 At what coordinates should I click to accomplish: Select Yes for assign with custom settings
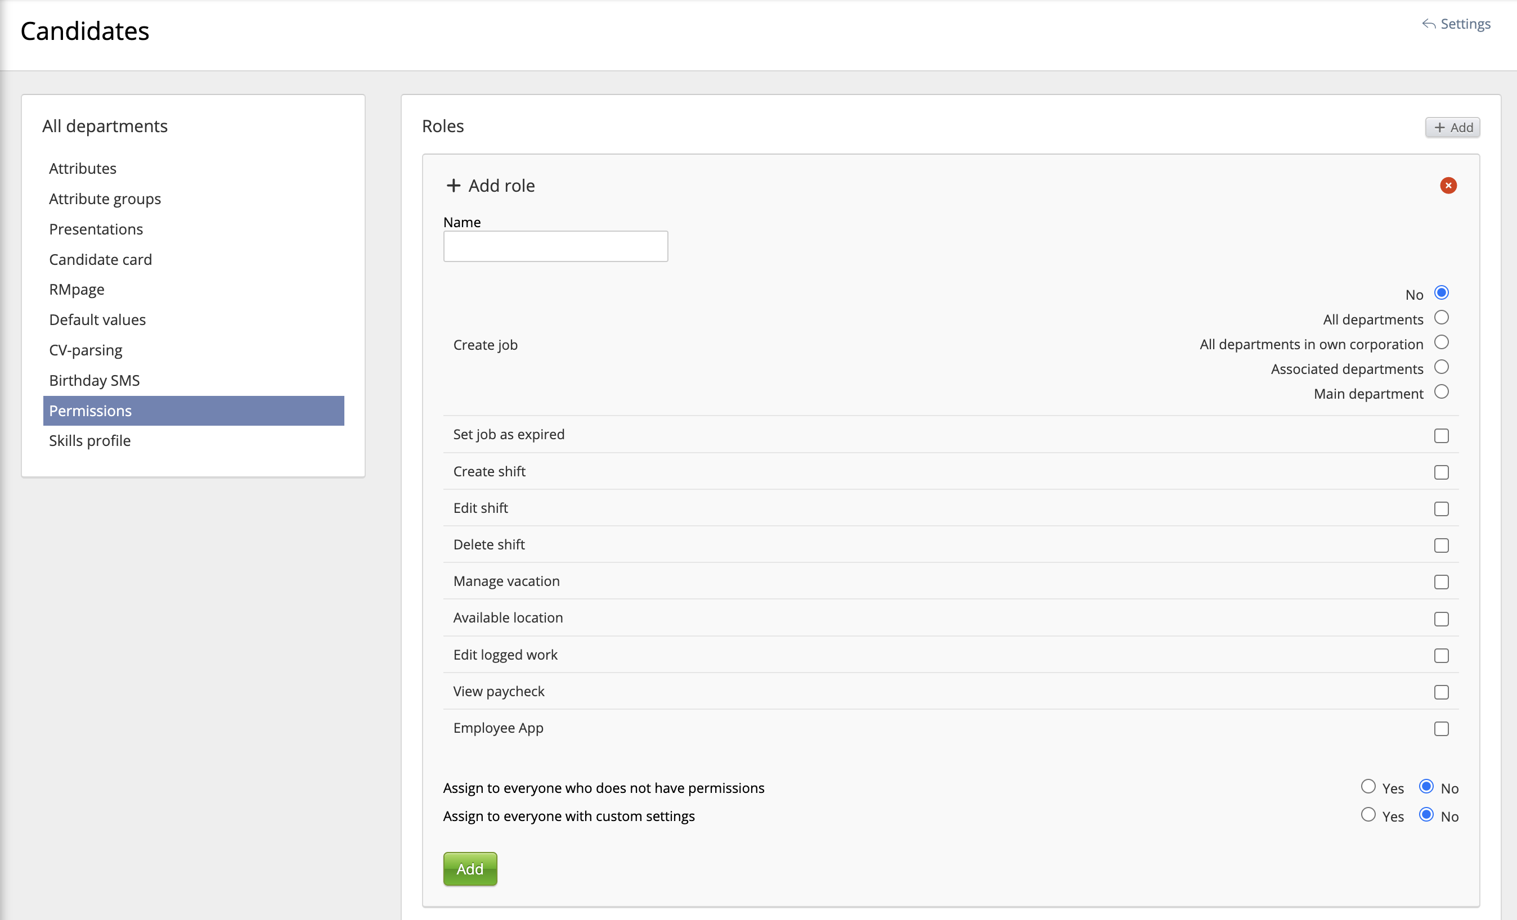(1367, 815)
